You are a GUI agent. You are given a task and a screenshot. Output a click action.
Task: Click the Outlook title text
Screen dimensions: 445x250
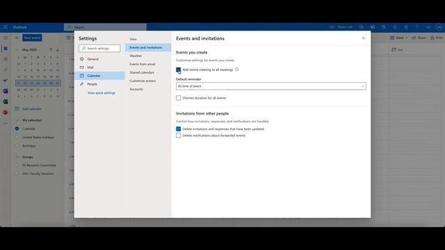pos(20,27)
